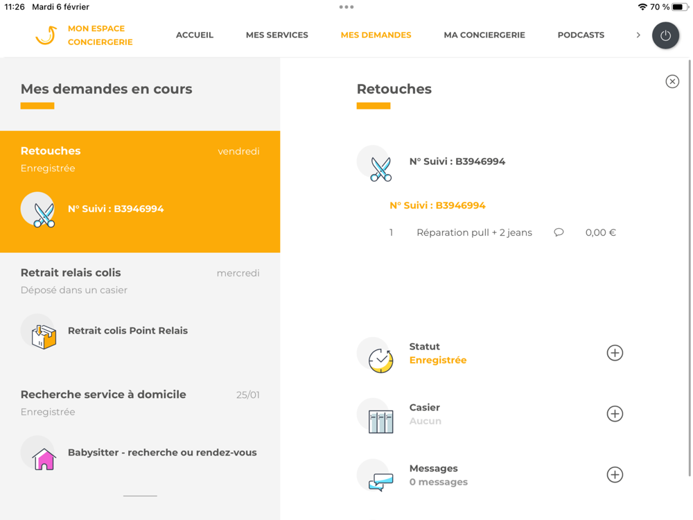
Task: Click the battery status icon
Action: (680, 7)
